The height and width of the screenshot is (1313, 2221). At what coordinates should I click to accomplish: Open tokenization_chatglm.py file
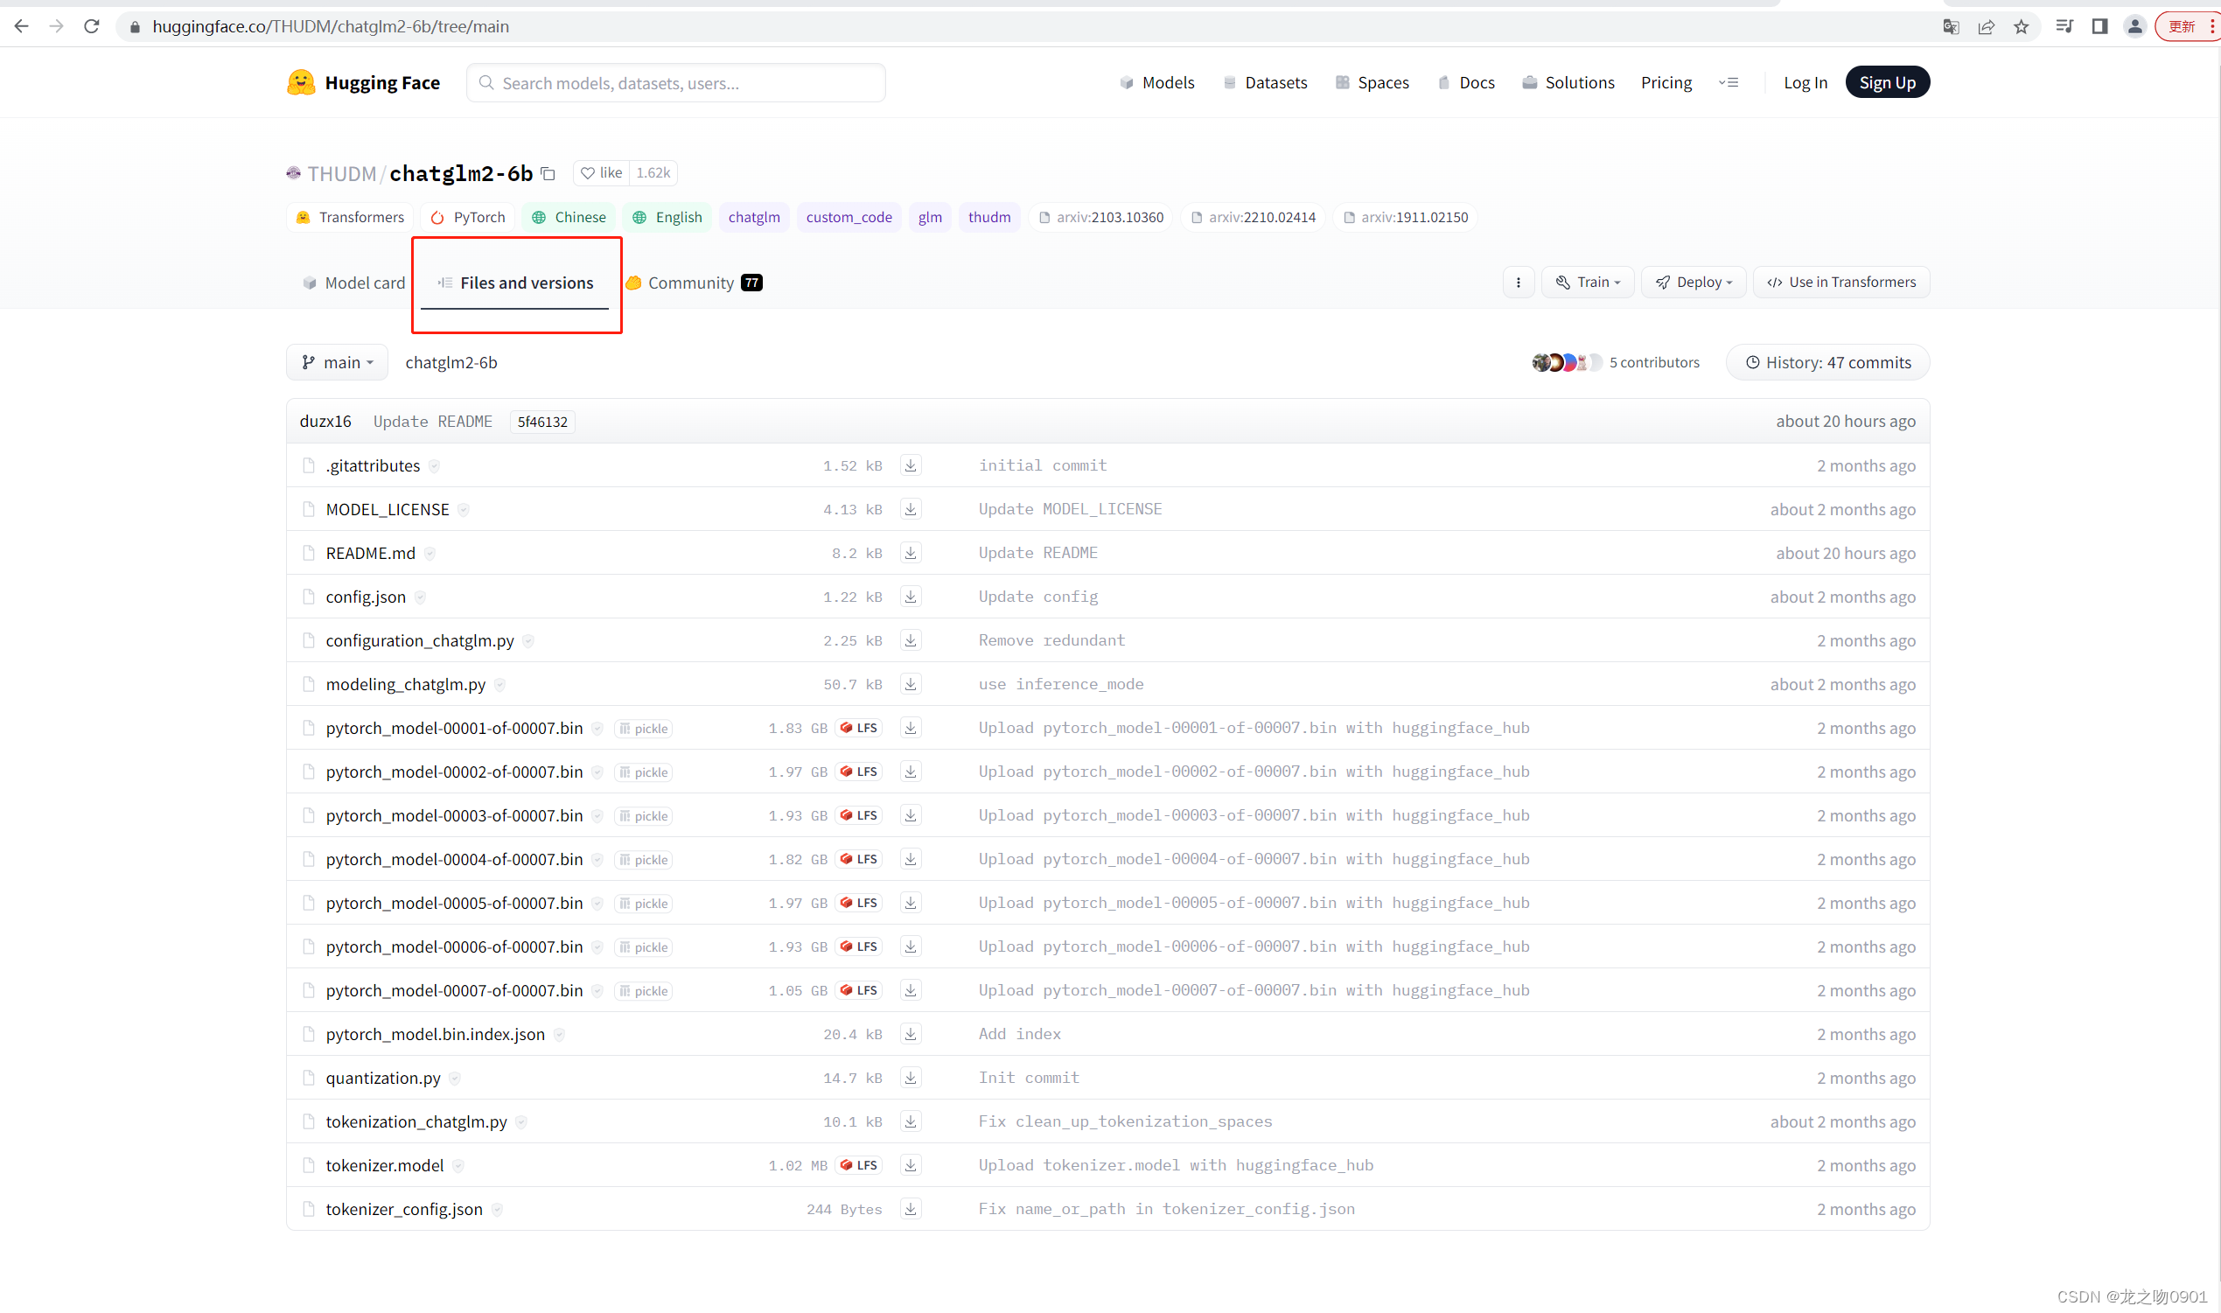point(416,1122)
